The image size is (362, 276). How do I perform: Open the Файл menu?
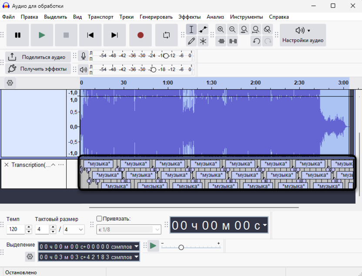click(x=8, y=17)
